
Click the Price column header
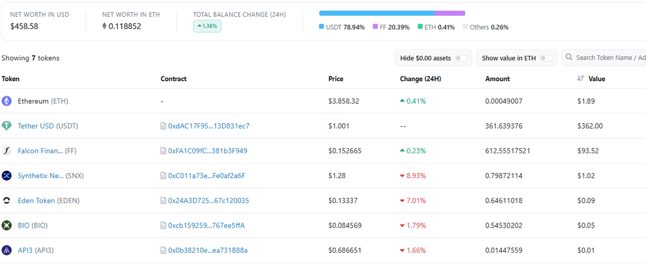[335, 79]
